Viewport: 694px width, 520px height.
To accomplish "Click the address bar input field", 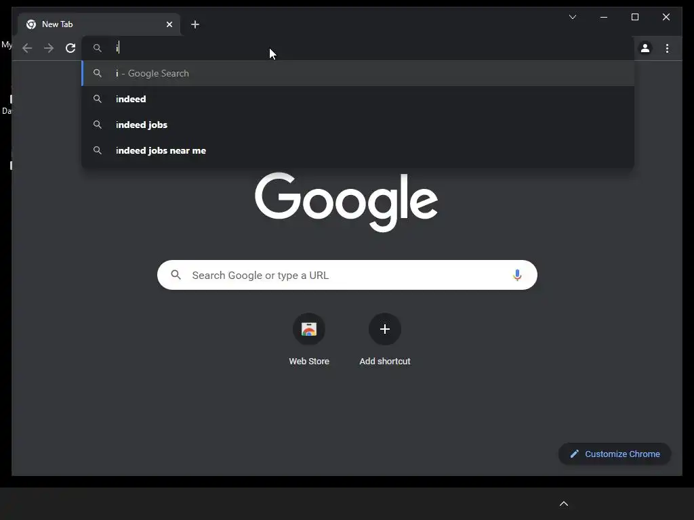I will point(358,48).
